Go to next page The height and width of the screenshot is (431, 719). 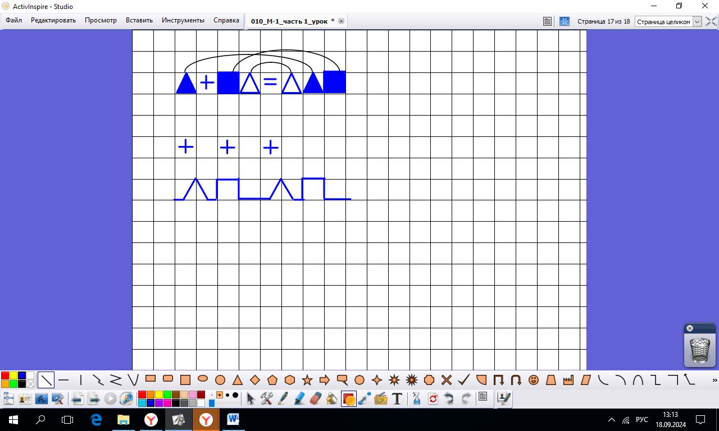pos(94,398)
